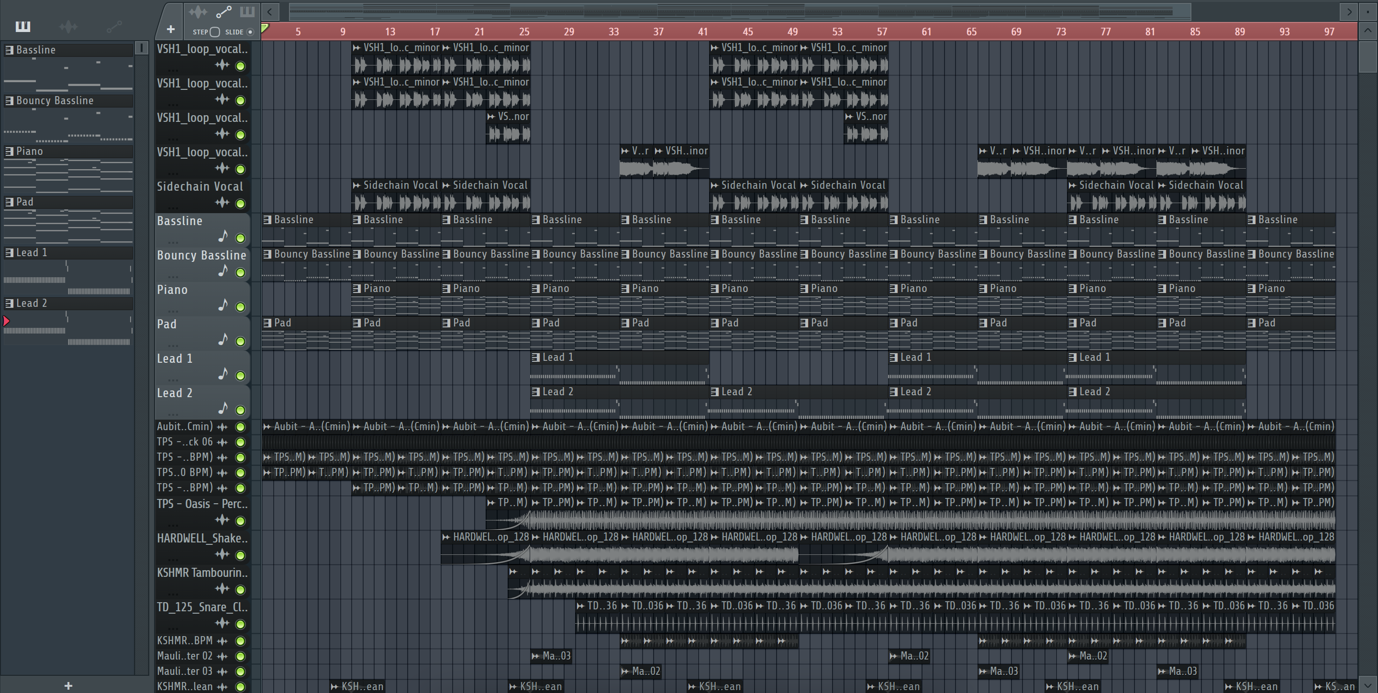This screenshot has width=1378, height=693.
Task: Click the right arrow to scroll playlist forward
Action: 1349,11
